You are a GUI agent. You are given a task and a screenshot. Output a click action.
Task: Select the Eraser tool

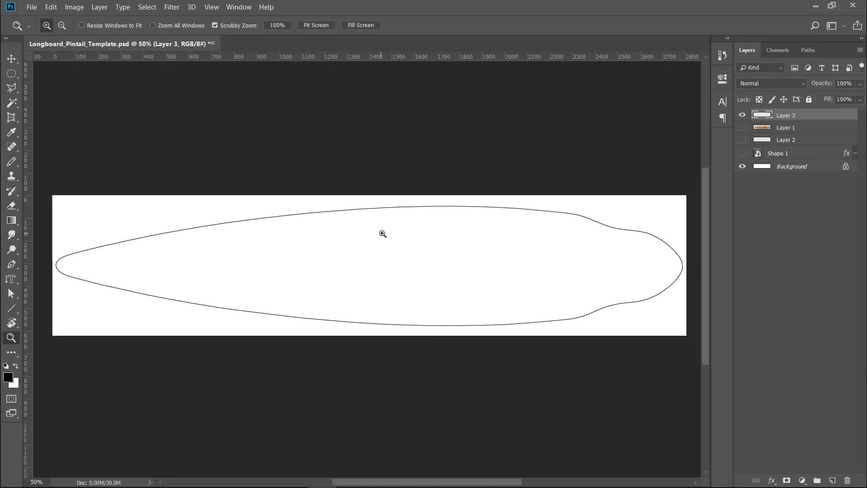click(x=11, y=206)
